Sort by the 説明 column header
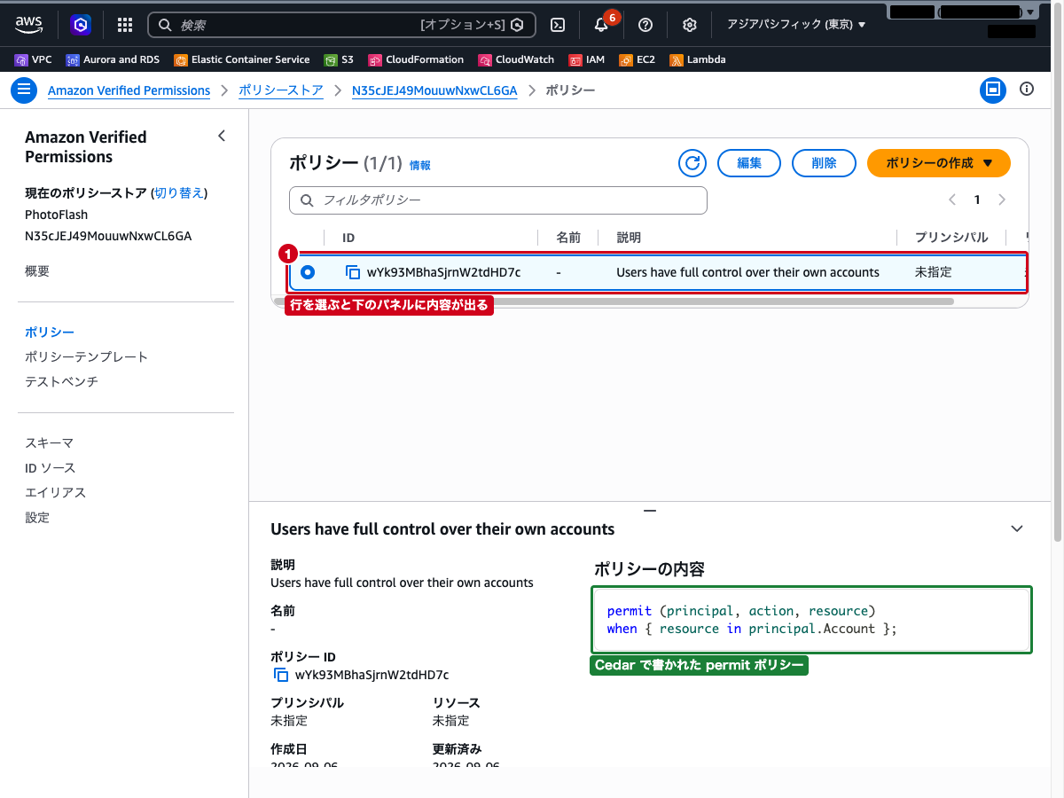This screenshot has width=1064, height=798. point(629,238)
